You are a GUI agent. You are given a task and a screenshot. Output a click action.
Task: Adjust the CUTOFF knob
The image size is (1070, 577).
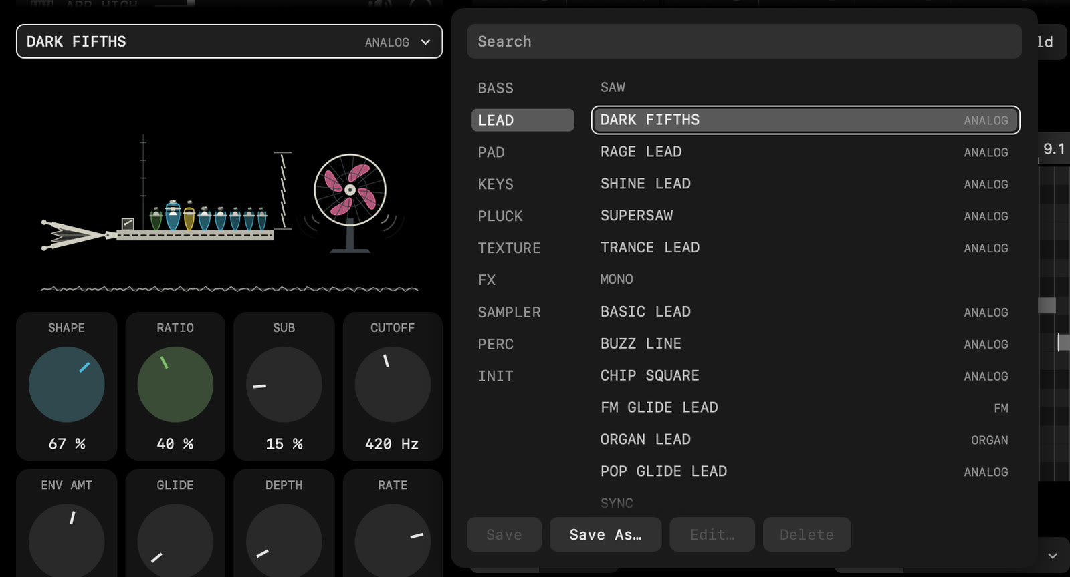point(393,384)
